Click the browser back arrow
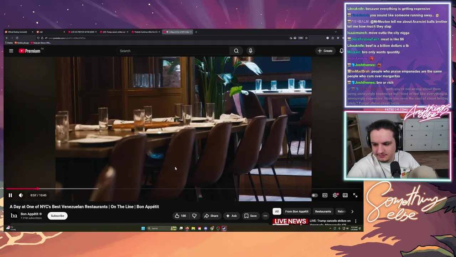Viewport: 456px width, 257px height. (7, 38)
